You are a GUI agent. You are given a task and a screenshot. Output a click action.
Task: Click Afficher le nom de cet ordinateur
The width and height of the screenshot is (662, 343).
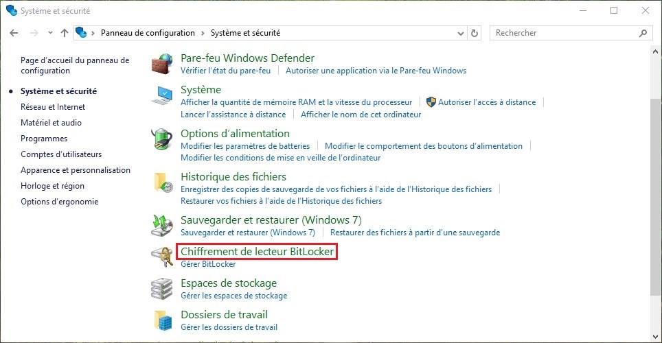tap(361, 115)
